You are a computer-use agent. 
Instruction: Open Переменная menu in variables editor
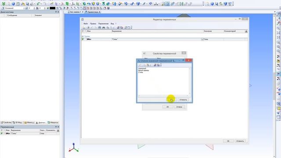[103, 23]
